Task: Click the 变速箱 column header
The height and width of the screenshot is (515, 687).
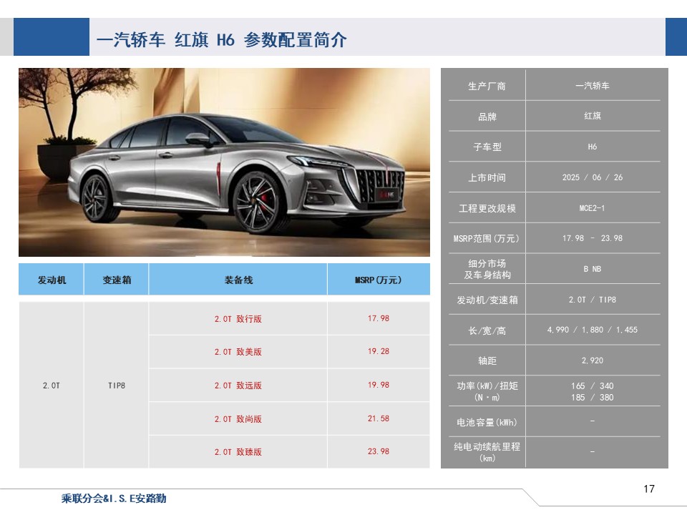Action: coord(117,280)
